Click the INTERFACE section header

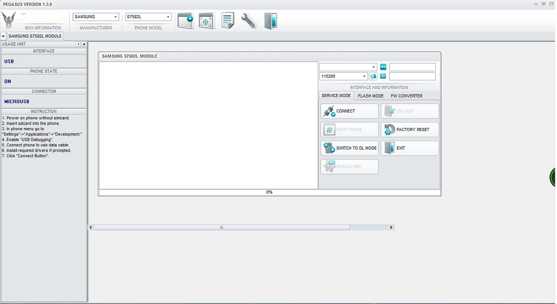coord(44,51)
